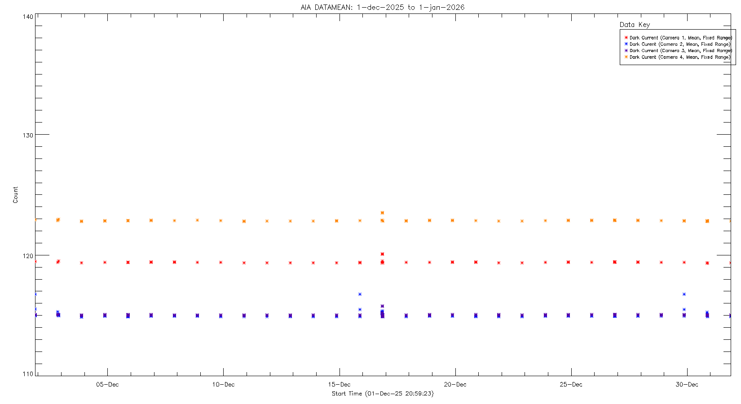
Task: Click the AIA DATAMEAN plot title
Action: pyautogui.click(x=383, y=7)
